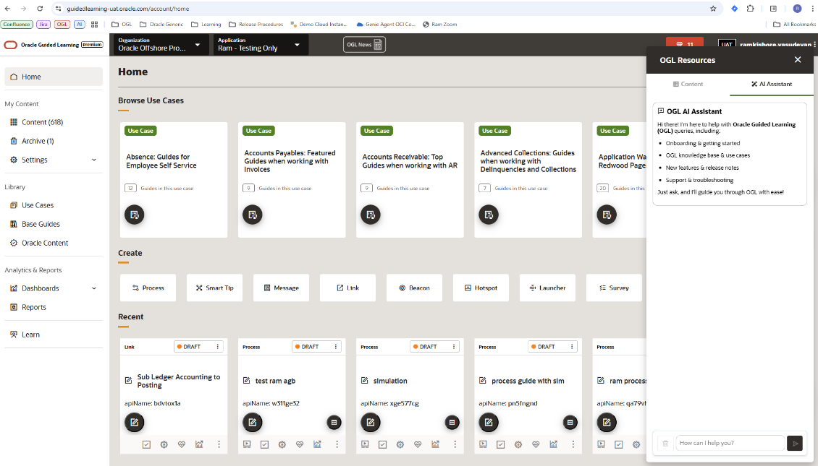Create a new Process guide

point(148,288)
